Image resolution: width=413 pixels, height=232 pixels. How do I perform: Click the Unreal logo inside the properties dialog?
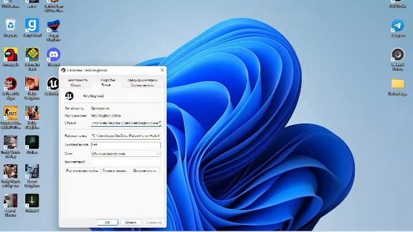[69, 96]
